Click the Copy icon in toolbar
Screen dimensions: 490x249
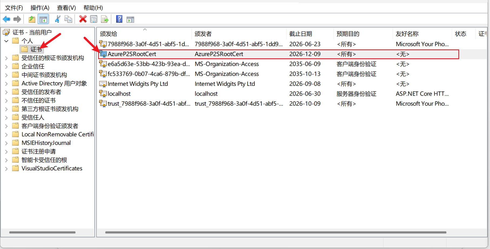[68, 19]
